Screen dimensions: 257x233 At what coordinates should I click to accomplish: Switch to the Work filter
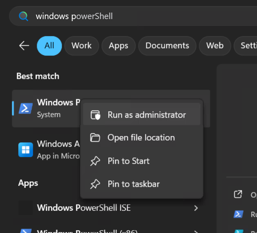coord(81,46)
